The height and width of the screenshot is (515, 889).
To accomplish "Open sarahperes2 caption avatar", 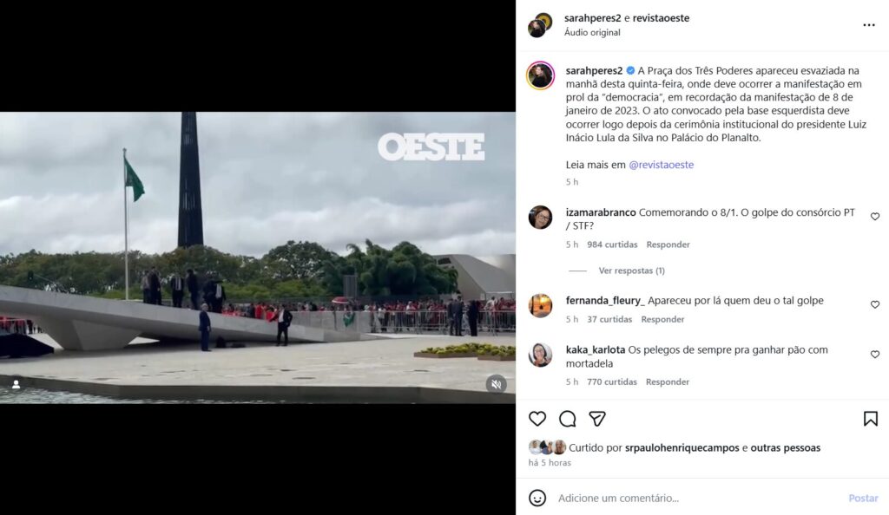I will click(540, 75).
